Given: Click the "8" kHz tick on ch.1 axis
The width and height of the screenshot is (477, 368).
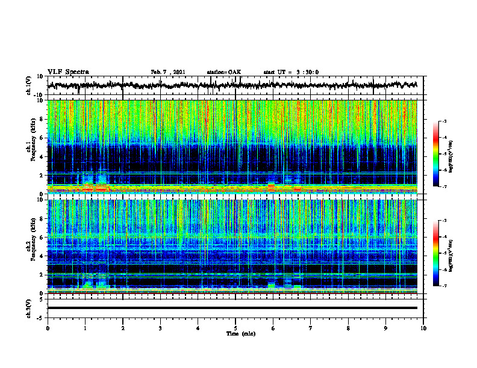Looking at the screenshot, I should (42, 119).
